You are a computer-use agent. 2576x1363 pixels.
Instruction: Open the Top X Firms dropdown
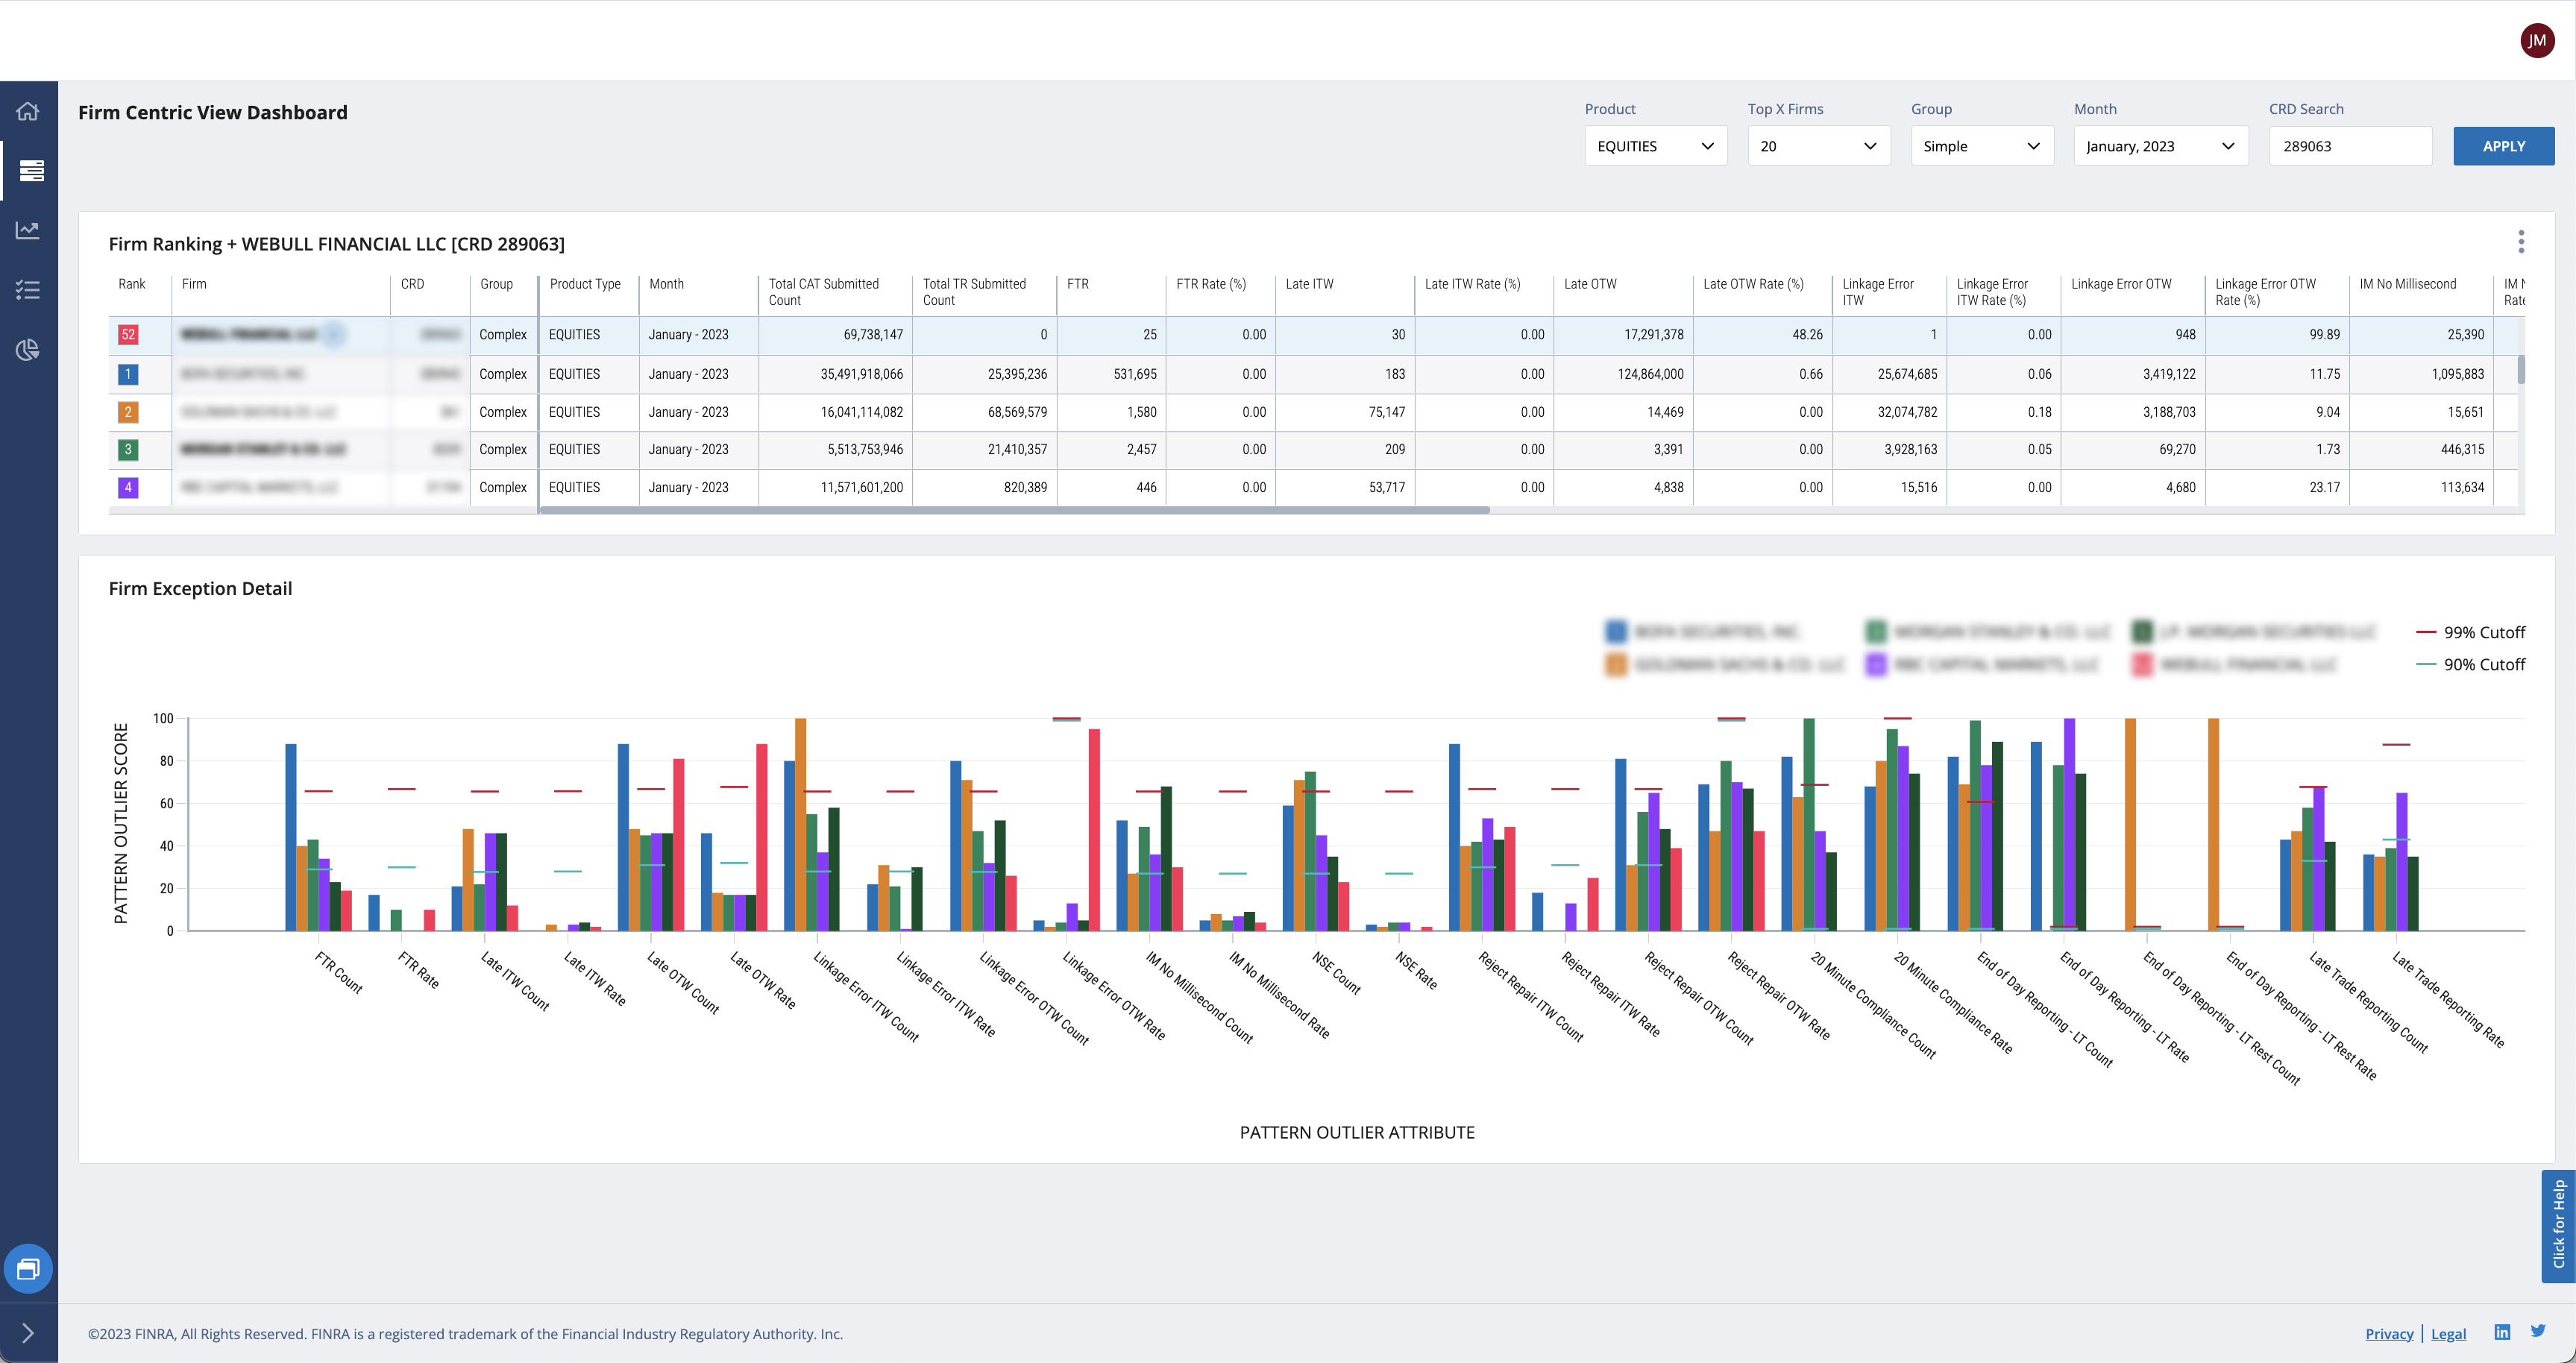[x=1818, y=146]
